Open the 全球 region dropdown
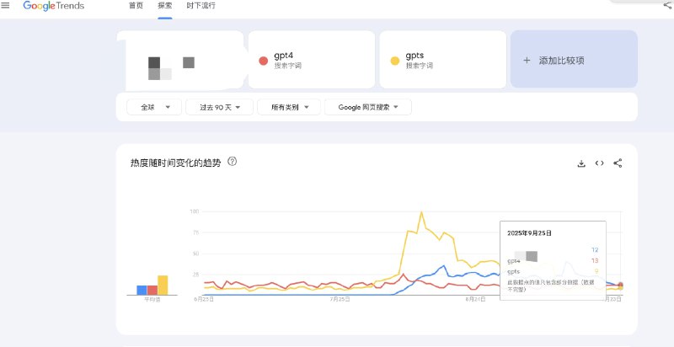674x347 pixels. 154,107
